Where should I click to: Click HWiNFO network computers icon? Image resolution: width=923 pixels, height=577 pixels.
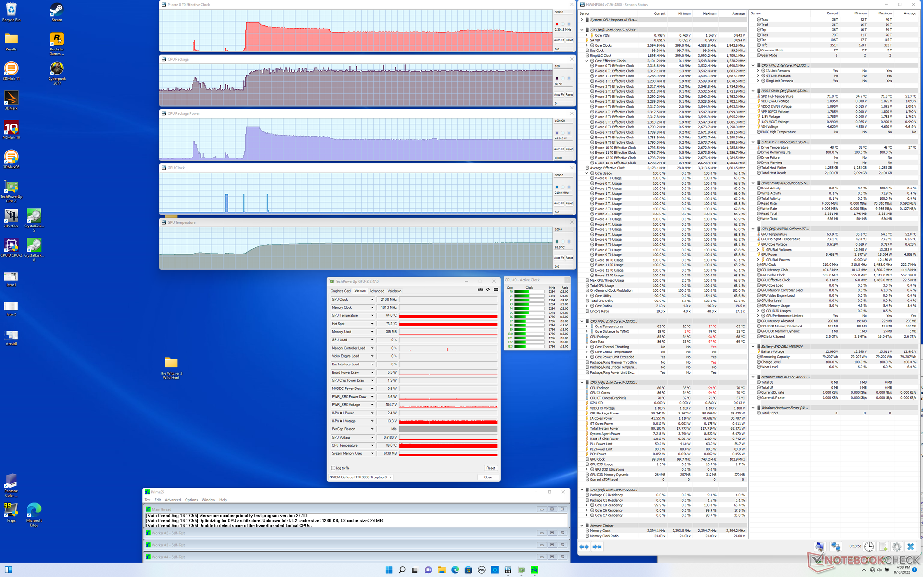point(836,547)
